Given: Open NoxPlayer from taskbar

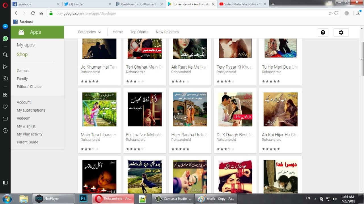Looking at the screenshot, I should [53, 199].
